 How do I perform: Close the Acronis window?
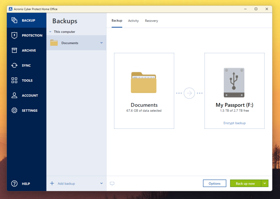[x=267, y=9]
